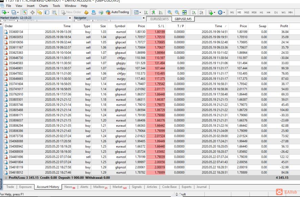The image size is (300, 197).
Task: Close the Market Watch panel
Action: pos(70,18)
